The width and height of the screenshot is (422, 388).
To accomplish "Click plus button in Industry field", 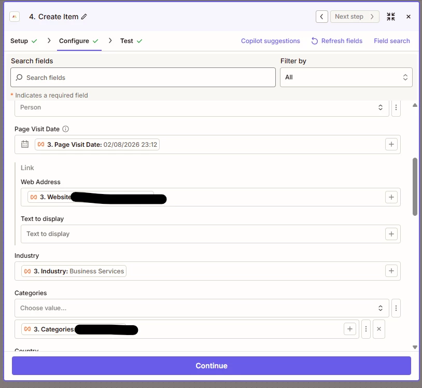I will coord(391,271).
